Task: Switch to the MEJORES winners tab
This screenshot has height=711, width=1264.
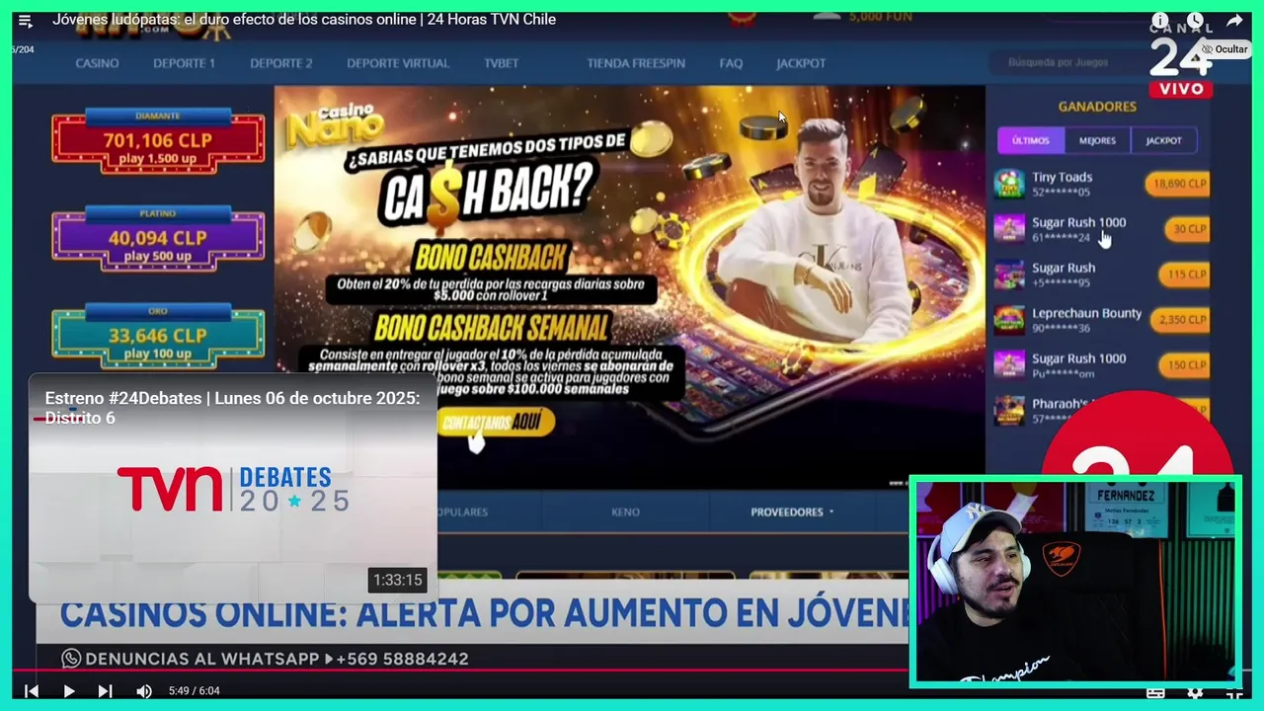Action: pyautogui.click(x=1097, y=140)
